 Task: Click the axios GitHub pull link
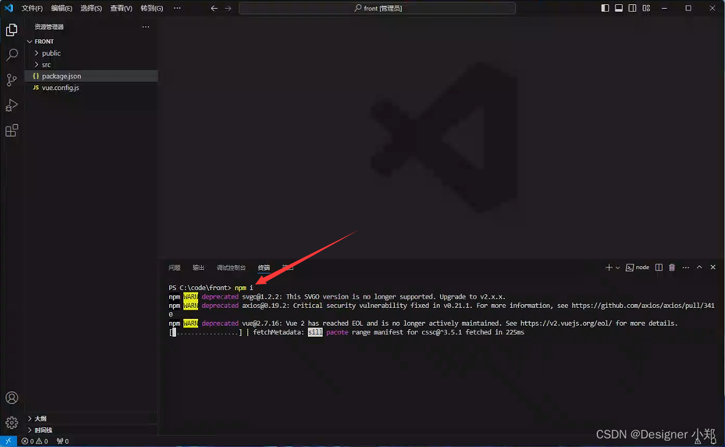coord(643,305)
